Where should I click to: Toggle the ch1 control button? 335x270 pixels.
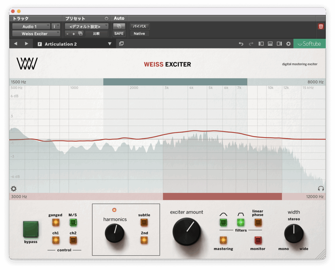pos(56,240)
